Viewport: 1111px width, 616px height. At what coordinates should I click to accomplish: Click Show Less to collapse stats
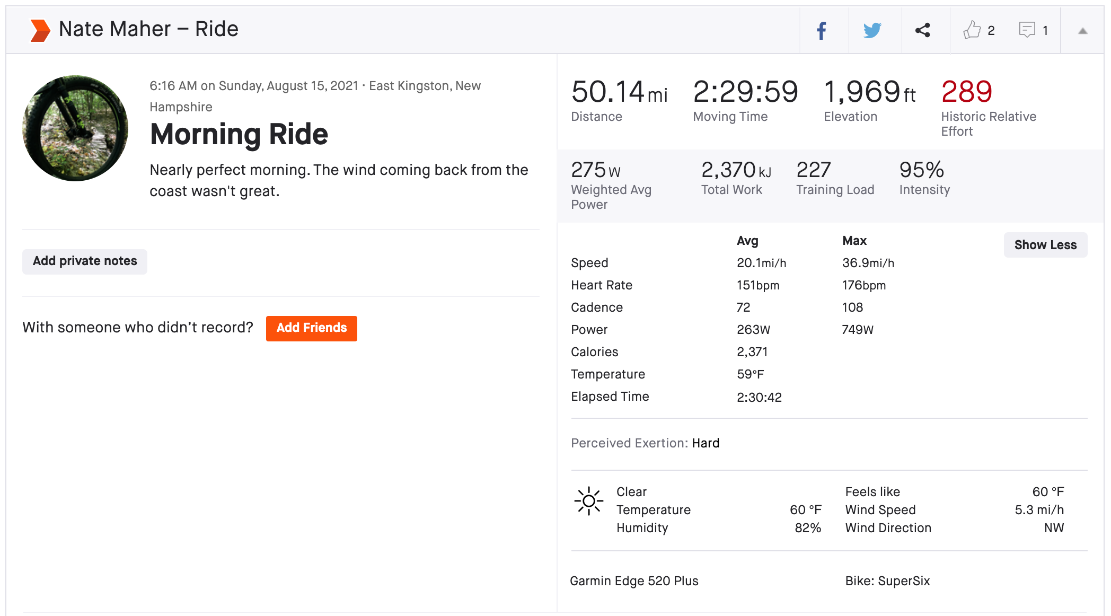pos(1045,245)
